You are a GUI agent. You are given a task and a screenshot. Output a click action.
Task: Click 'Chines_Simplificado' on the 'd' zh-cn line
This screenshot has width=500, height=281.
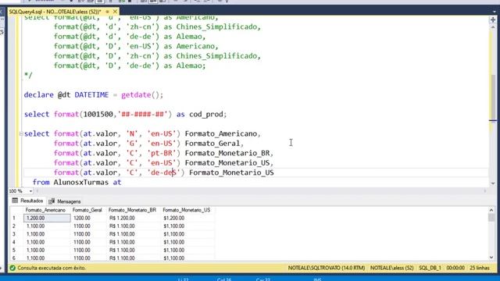click(x=216, y=27)
